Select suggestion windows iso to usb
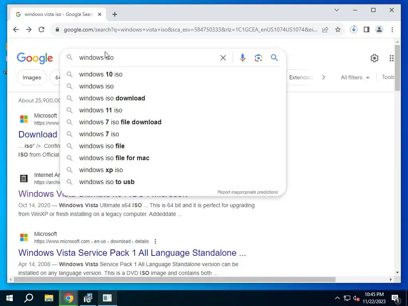408x306 pixels. pos(173,182)
